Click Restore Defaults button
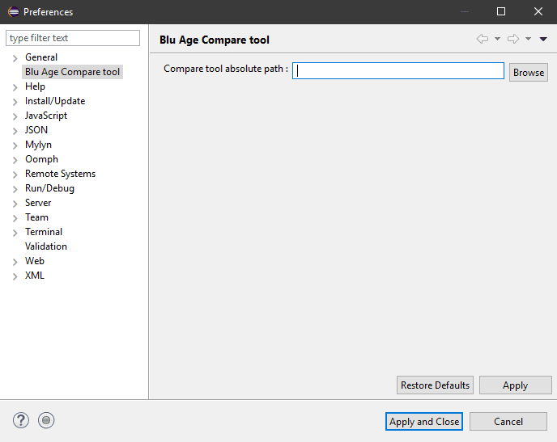Screen dimensions: 557x442 coord(435,385)
